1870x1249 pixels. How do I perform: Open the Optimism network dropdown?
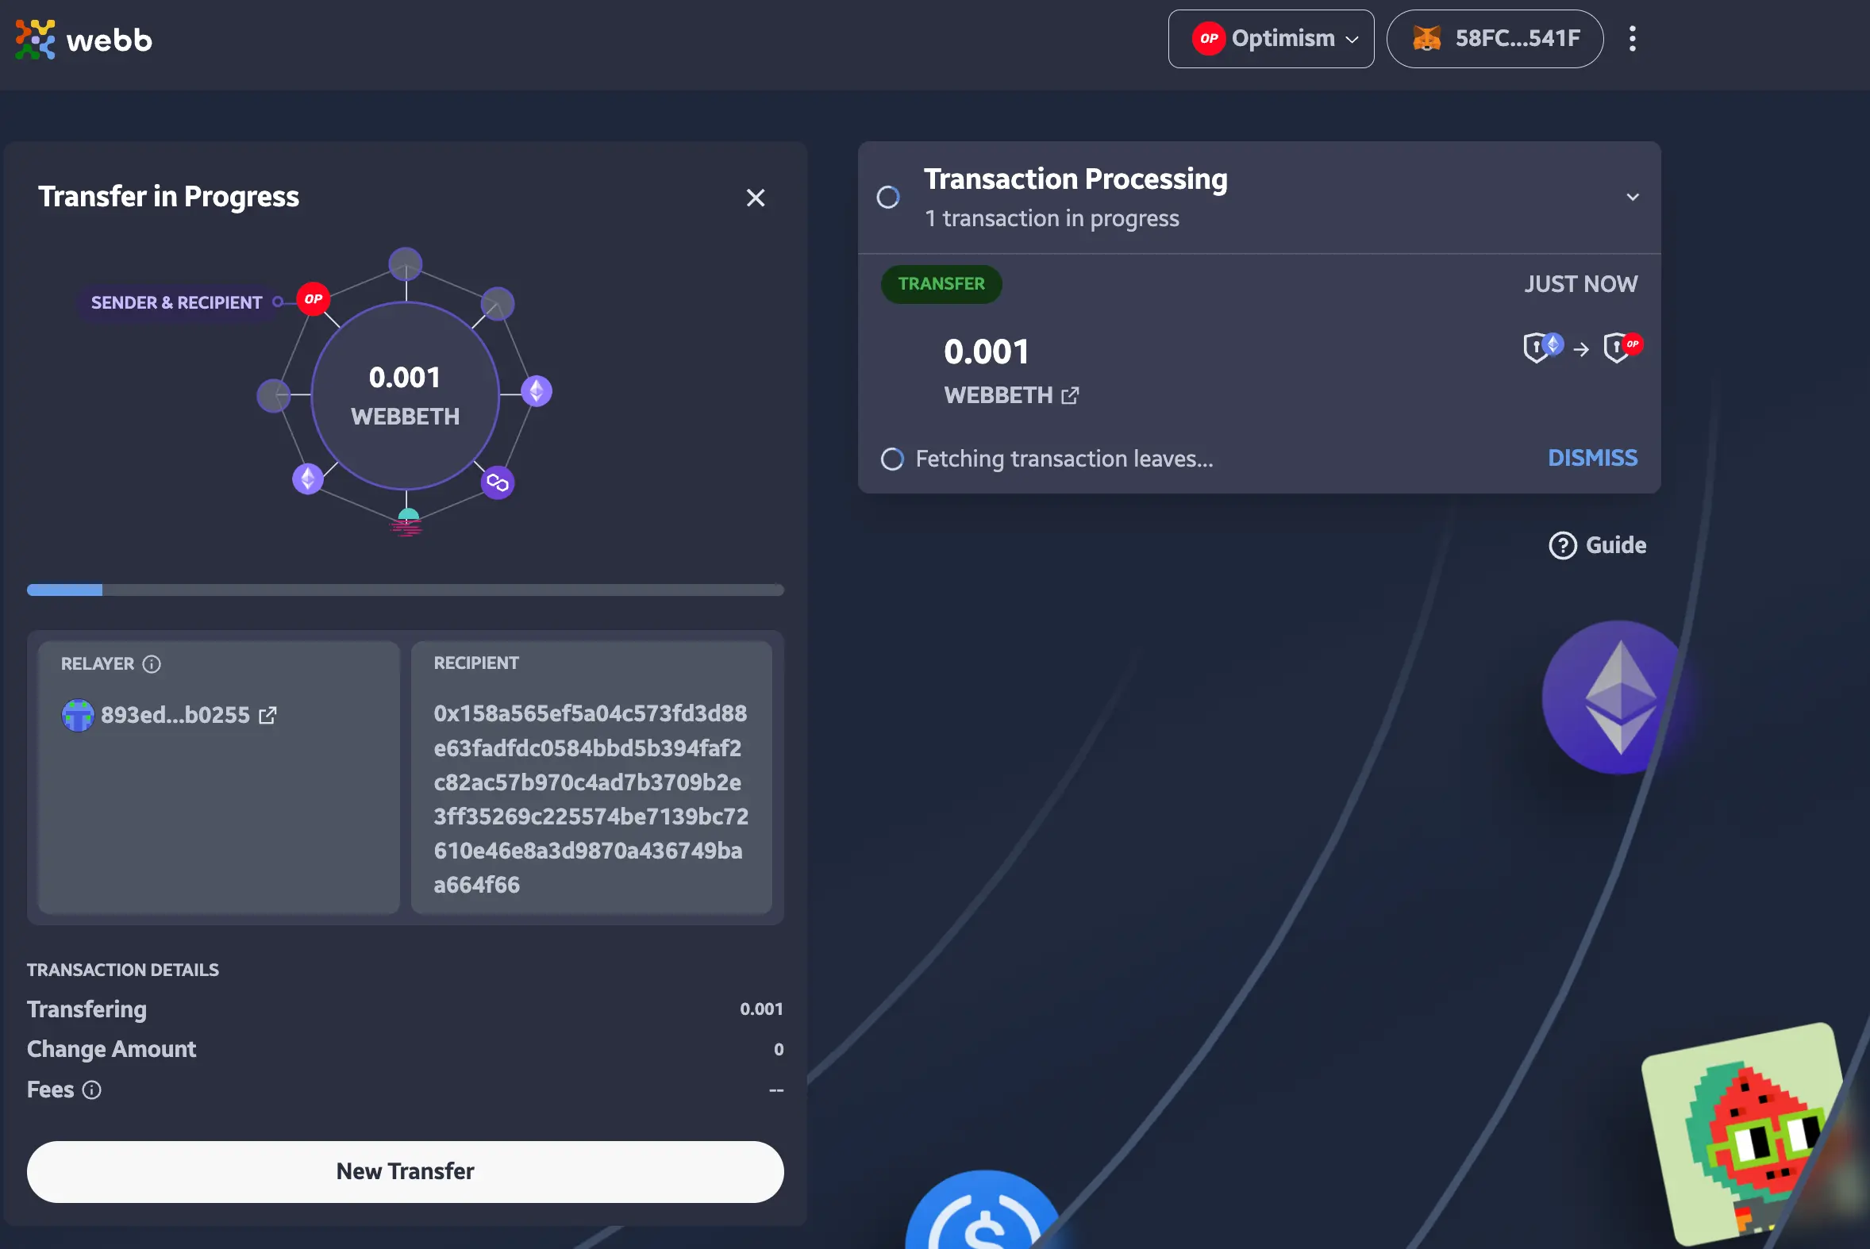coord(1271,38)
